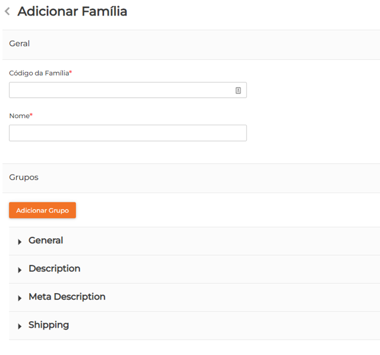Expand the Description group section
Image resolution: width=380 pixels, height=355 pixels.
pos(54,268)
